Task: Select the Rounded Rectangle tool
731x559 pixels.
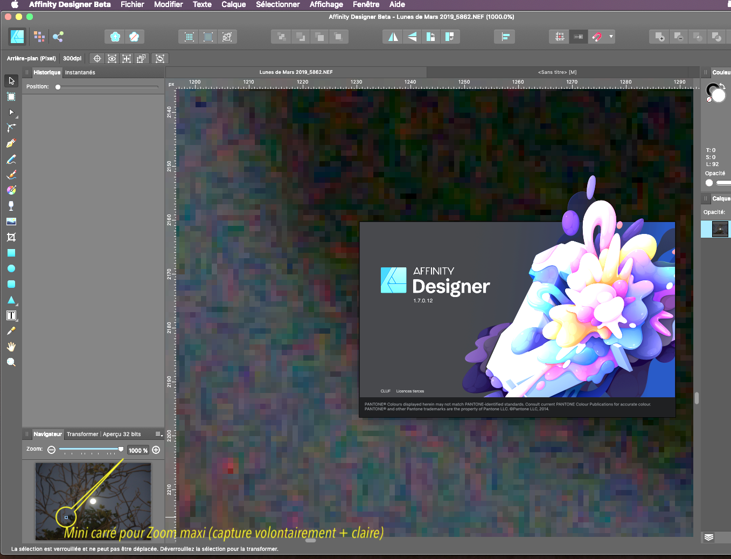Action: coord(11,284)
